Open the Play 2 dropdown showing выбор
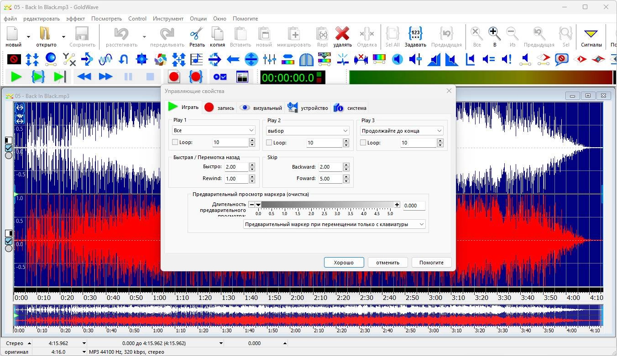The height and width of the screenshot is (356, 617). (x=308, y=131)
